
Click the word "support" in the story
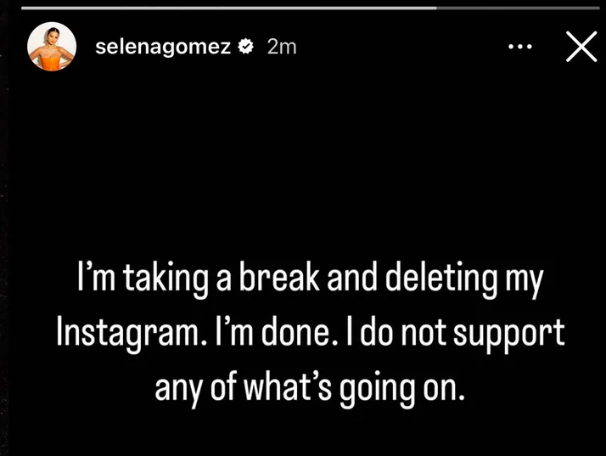(512, 332)
